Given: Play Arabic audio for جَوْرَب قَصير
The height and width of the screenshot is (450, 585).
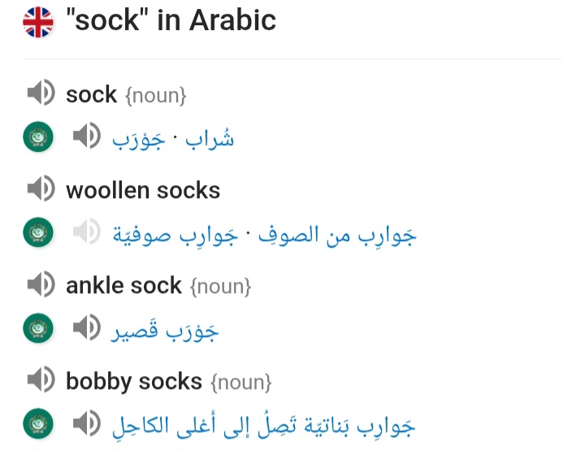Looking at the screenshot, I should [87, 327].
